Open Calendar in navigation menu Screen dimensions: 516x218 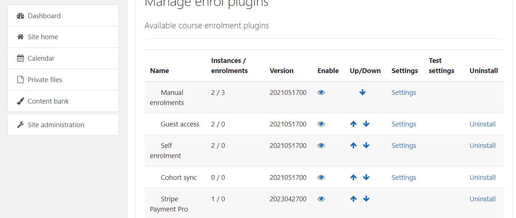click(41, 58)
